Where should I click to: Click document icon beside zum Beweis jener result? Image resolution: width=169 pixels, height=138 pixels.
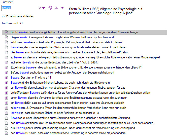(7, 128)
